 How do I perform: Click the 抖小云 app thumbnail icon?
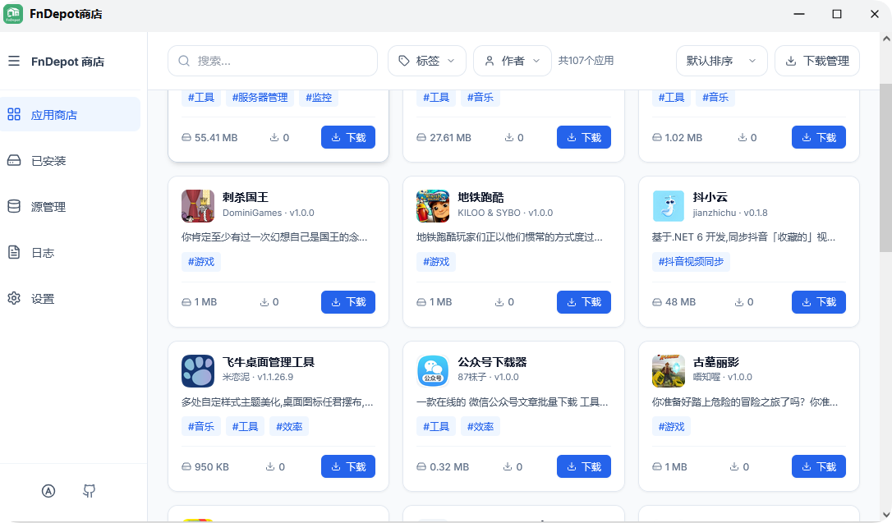click(668, 206)
